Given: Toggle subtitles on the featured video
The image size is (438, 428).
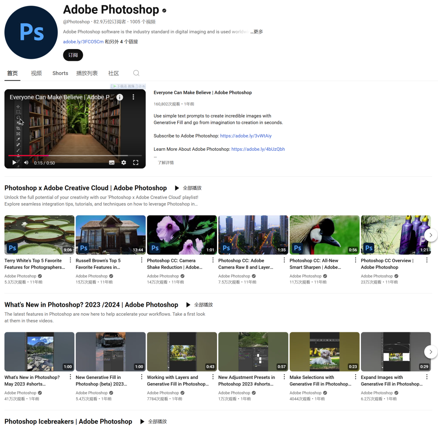Looking at the screenshot, I should 112,163.
